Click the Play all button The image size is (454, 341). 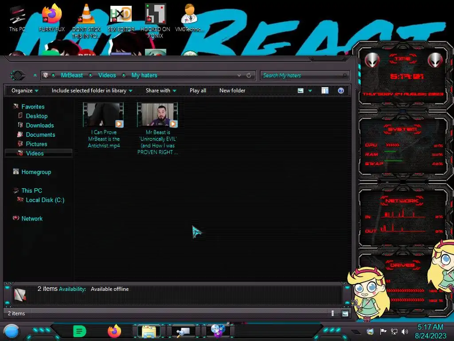198,91
